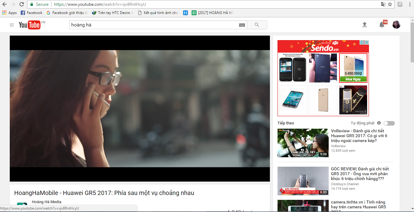Click the upload video arrow icon
This screenshot has width=414, height=212.
364,25
